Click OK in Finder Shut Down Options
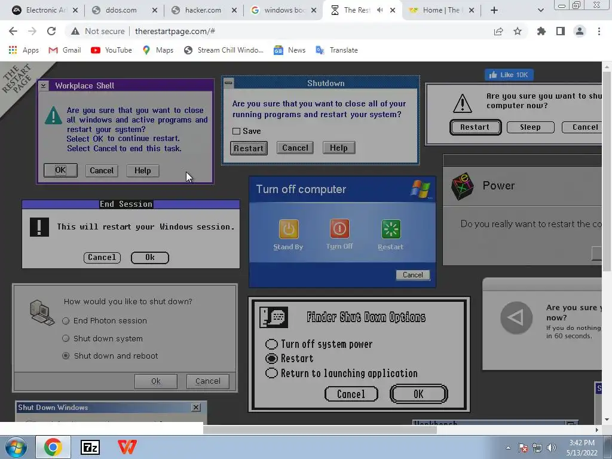The image size is (612, 459). pos(419,394)
